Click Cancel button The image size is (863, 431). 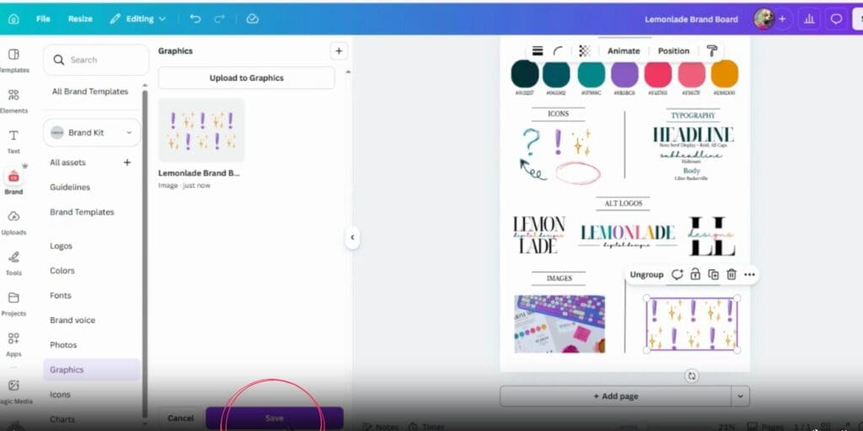tap(180, 418)
